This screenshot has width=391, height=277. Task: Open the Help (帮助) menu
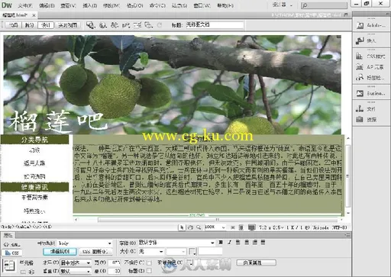[x=225, y=5]
